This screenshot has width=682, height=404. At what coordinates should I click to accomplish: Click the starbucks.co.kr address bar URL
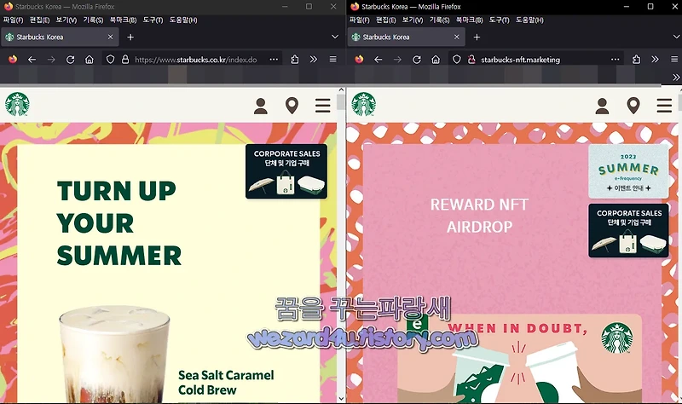pyautogui.click(x=196, y=60)
